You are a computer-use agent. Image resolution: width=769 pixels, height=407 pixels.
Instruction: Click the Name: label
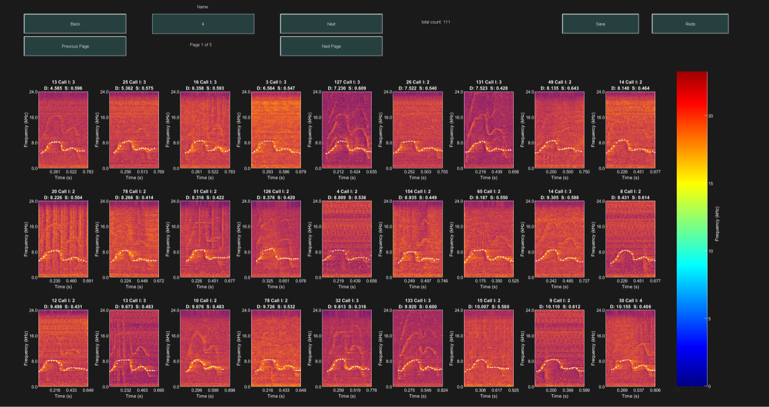203,7
